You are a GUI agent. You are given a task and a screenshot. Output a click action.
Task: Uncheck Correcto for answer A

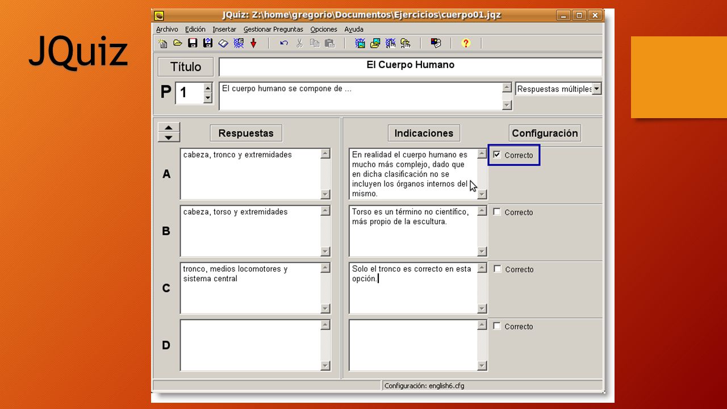click(497, 155)
